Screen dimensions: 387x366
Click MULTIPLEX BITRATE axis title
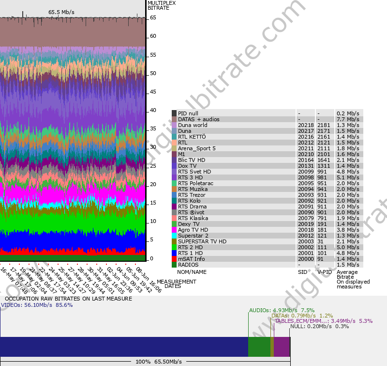point(162,5)
